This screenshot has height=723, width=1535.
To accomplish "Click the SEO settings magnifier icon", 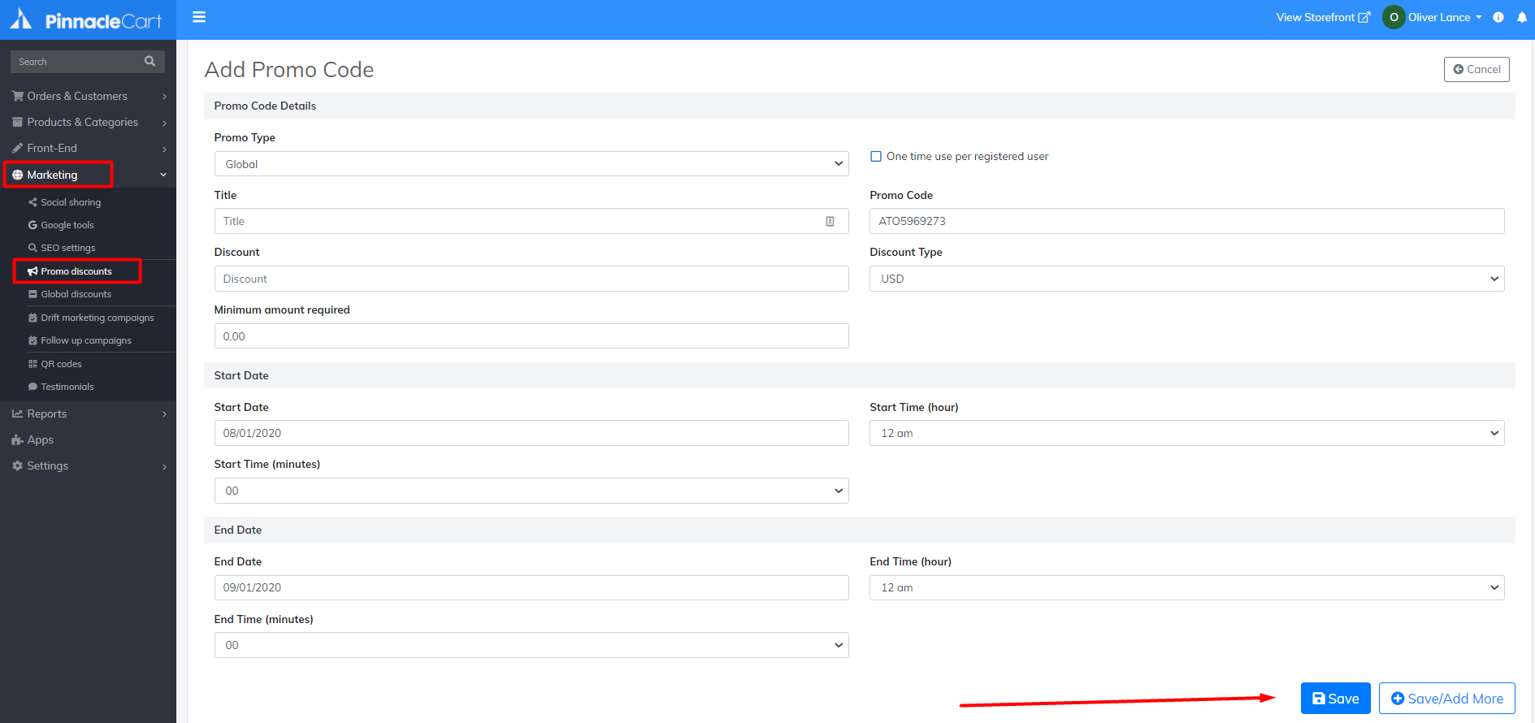I will click(33, 248).
